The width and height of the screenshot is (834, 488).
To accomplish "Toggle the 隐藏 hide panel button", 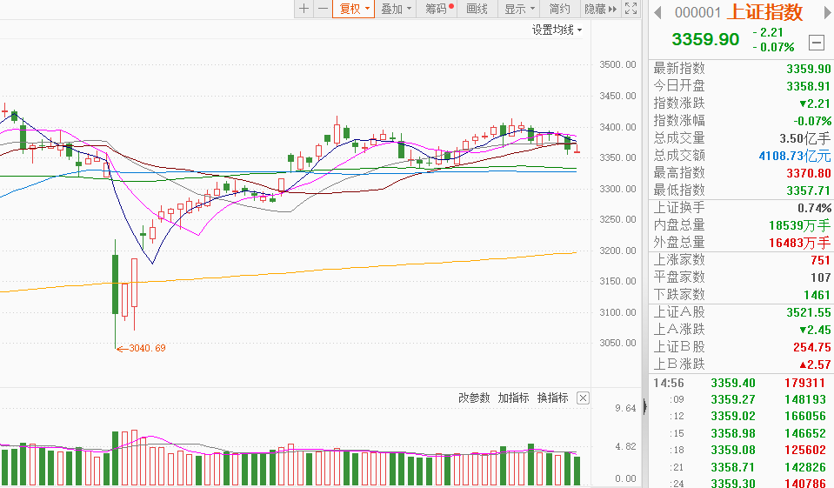I will [600, 9].
